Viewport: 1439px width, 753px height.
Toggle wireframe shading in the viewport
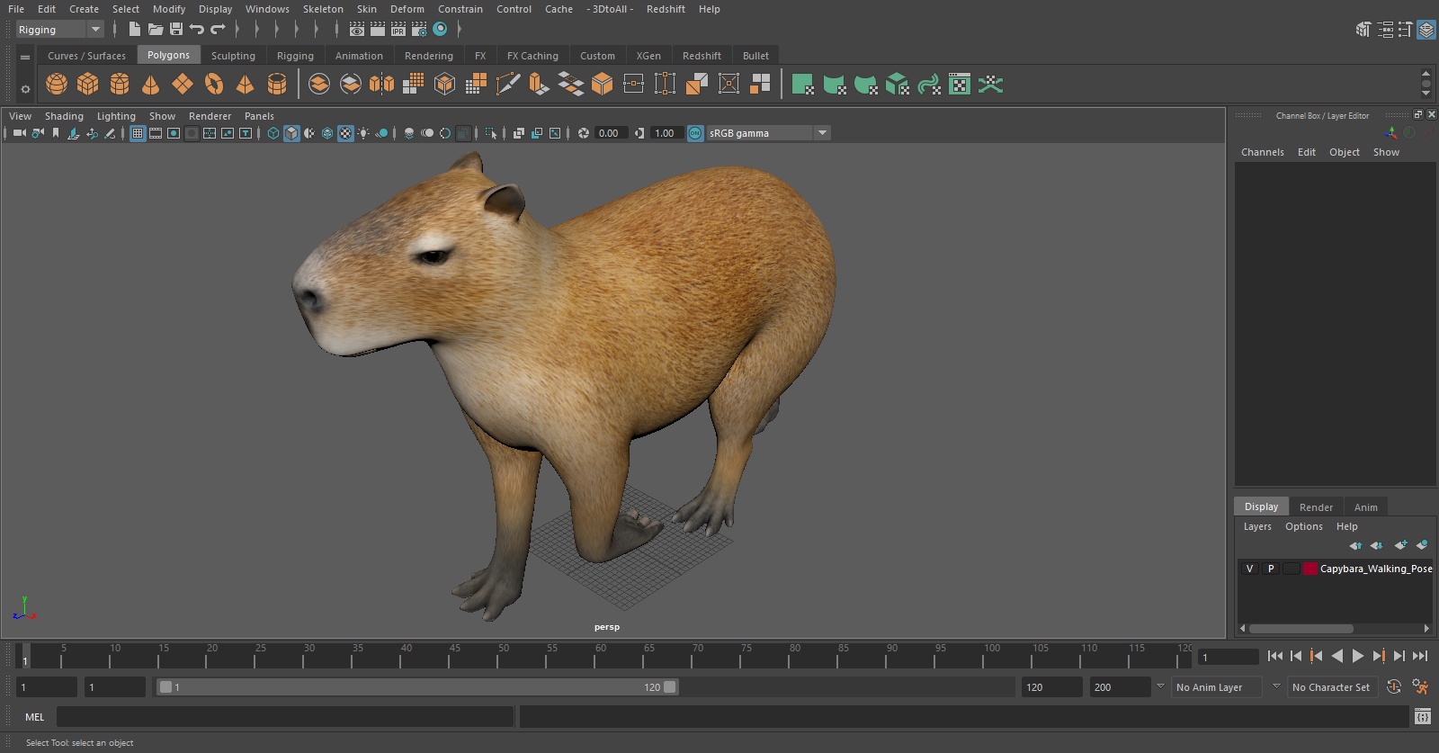[x=273, y=133]
